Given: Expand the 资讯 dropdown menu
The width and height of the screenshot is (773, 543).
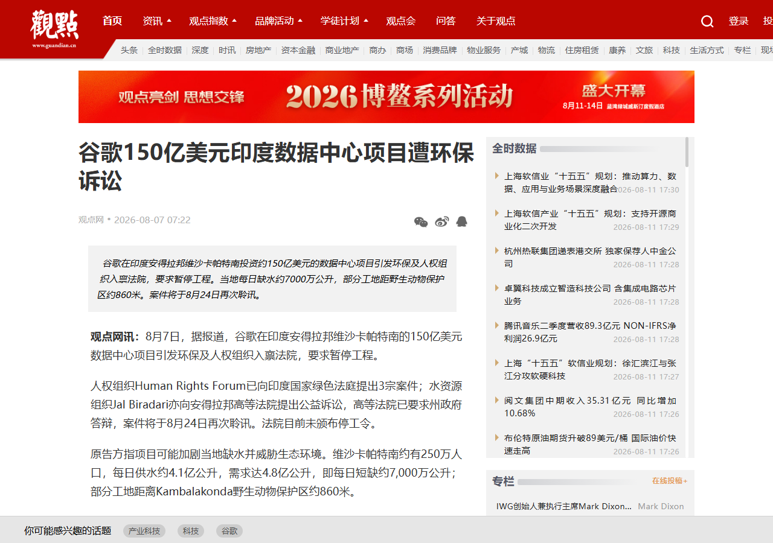Looking at the screenshot, I should (157, 21).
